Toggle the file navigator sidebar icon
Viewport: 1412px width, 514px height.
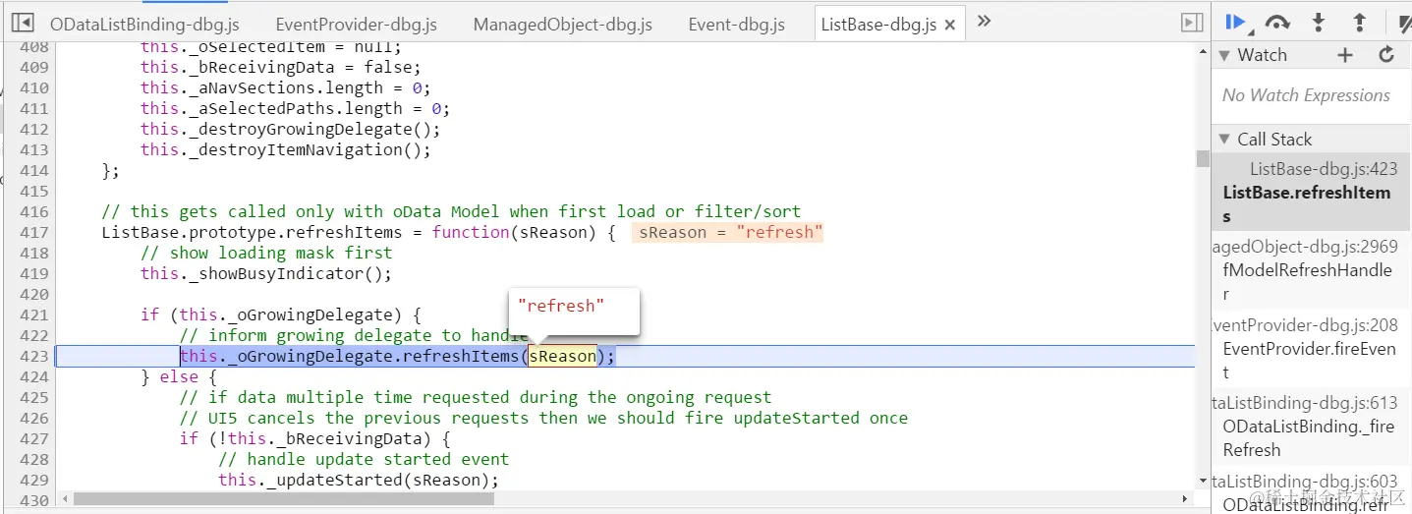(24, 23)
